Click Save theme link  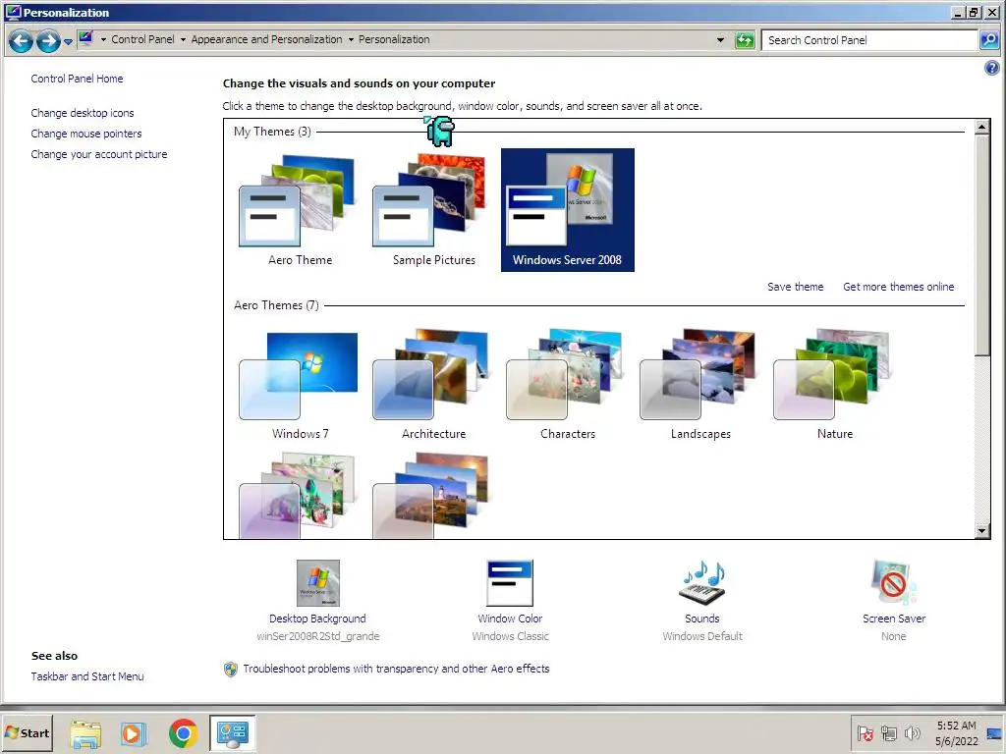point(795,288)
